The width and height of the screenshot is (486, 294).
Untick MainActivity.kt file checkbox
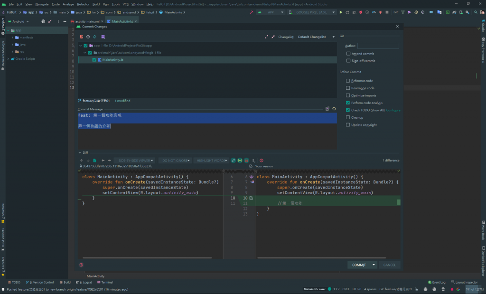pyautogui.click(x=94, y=60)
